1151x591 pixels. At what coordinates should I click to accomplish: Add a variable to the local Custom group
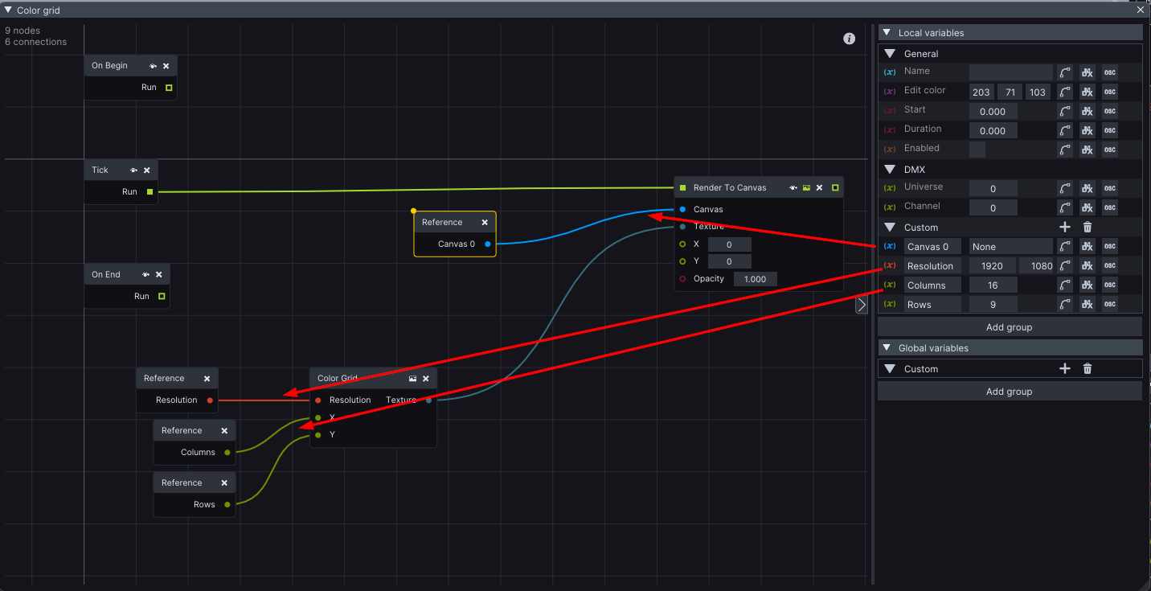pyautogui.click(x=1064, y=228)
